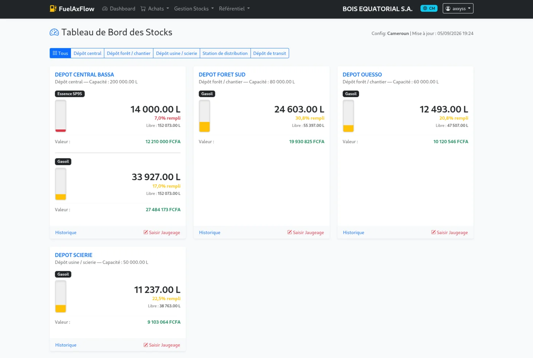Click the 10 120 546 FCFA value
This screenshot has width=533, height=358.
pos(451,142)
